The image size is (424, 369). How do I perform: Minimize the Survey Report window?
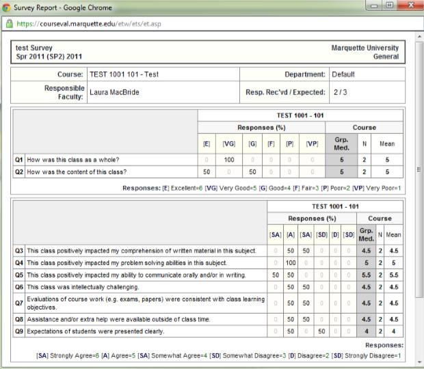(374, 5)
